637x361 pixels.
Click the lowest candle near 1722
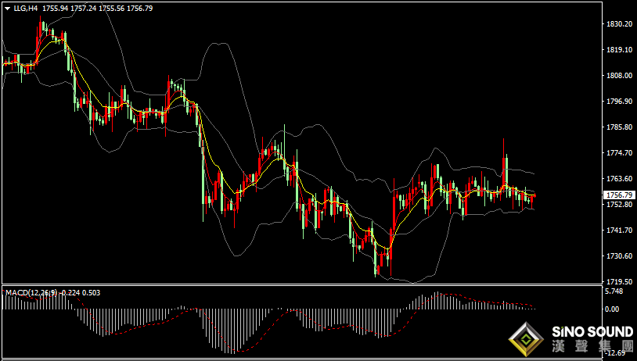pyautogui.click(x=378, y=270)
